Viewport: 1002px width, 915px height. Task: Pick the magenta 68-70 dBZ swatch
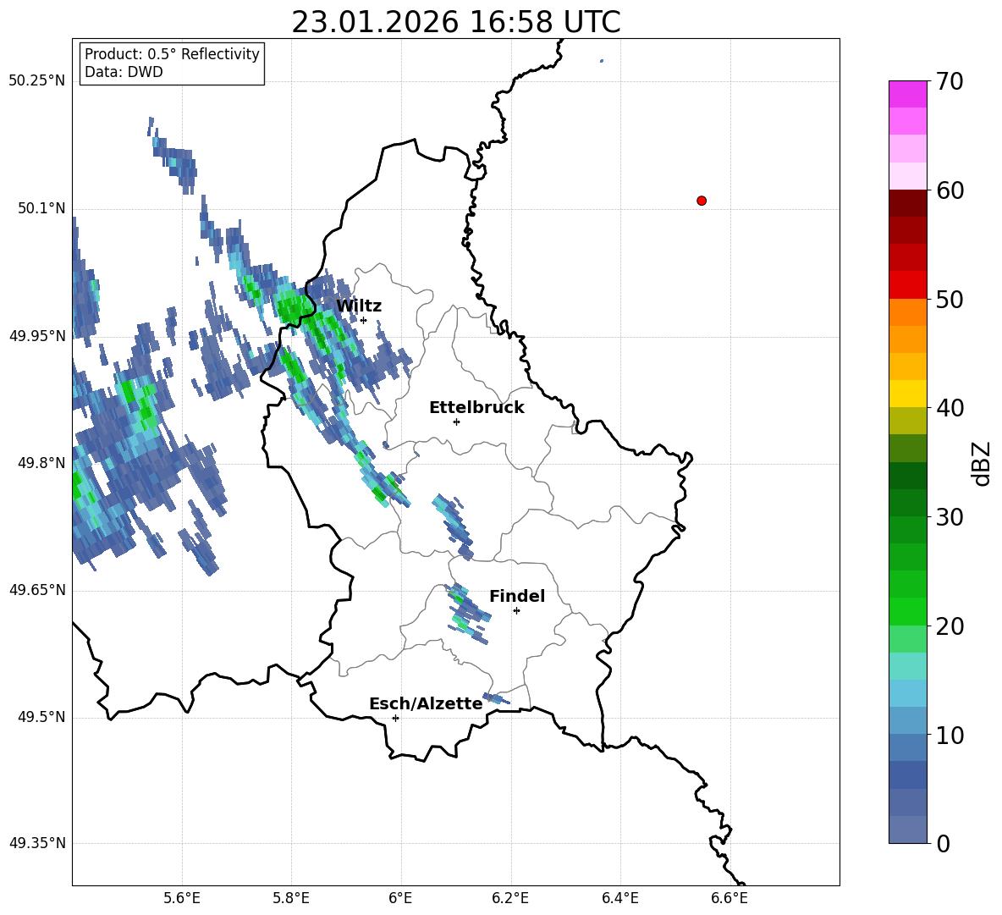pos(907,94)
